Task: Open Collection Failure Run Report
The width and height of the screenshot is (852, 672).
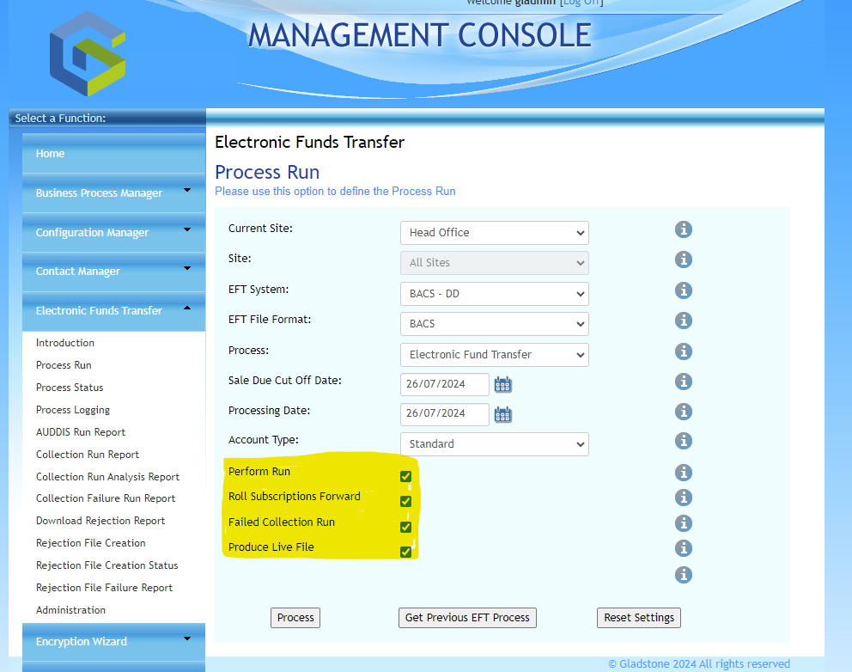Action: click(106, 498)
